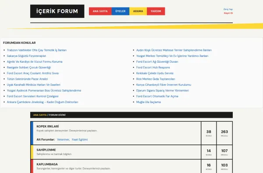Open the ARAMA menu item
The height and width of the screenshot is (173, 263).
click(138, 11)
